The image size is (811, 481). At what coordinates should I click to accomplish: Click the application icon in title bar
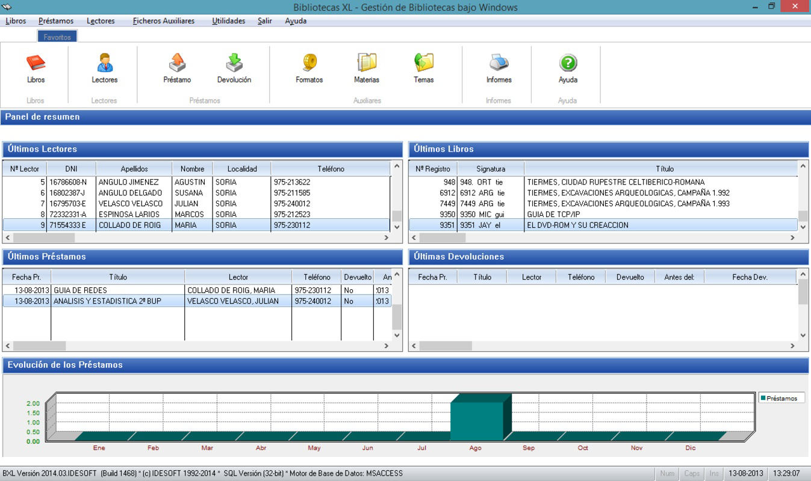pos(7,7)
